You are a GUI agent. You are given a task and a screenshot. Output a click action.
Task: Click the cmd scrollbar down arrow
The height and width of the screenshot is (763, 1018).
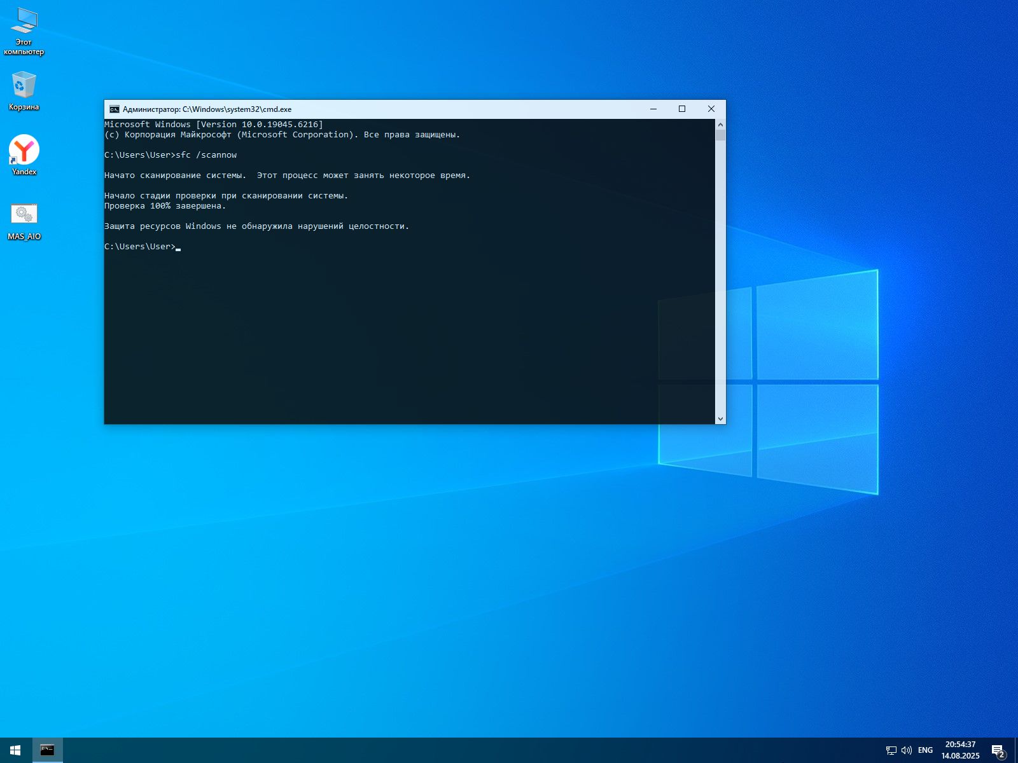720,418
